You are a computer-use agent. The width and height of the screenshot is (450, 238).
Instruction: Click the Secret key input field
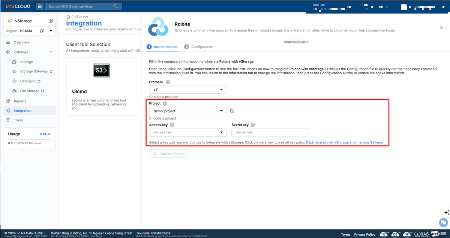coord(270,132)
